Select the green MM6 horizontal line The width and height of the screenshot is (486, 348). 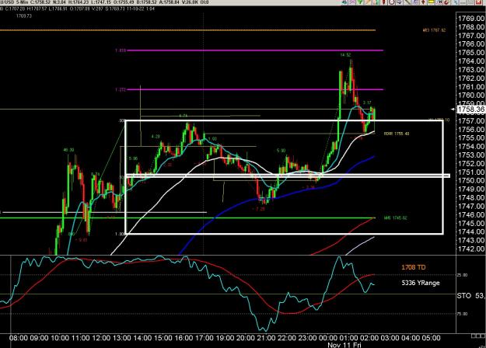(187, 218)
